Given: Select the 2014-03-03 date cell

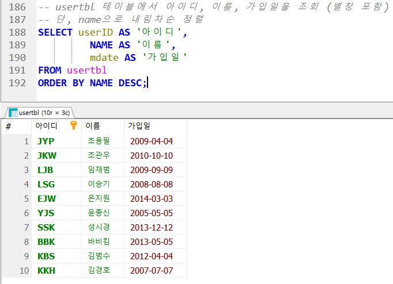Looking at the screenshot, I should (156, 198).
